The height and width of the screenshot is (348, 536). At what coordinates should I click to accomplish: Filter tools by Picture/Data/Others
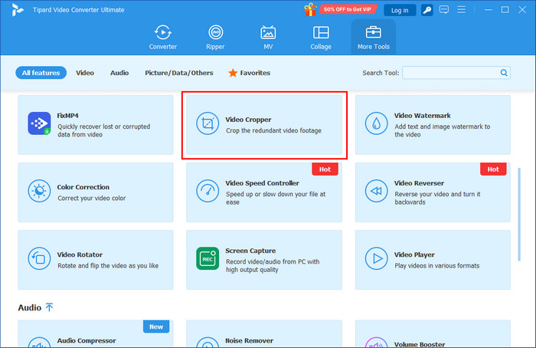point(178,73)
